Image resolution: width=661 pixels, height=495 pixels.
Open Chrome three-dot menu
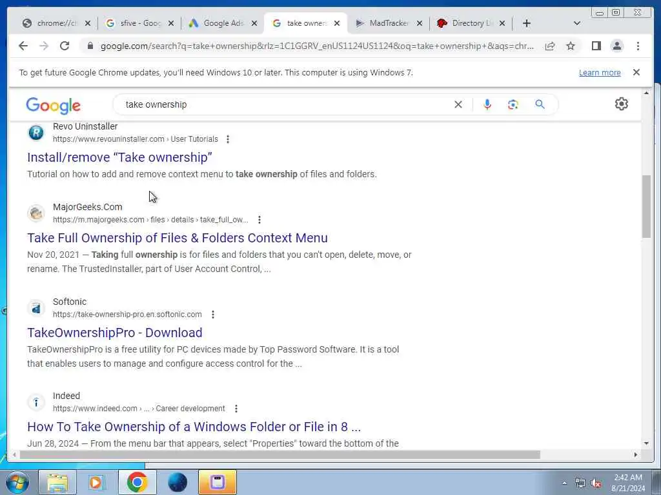pos(638,46)
